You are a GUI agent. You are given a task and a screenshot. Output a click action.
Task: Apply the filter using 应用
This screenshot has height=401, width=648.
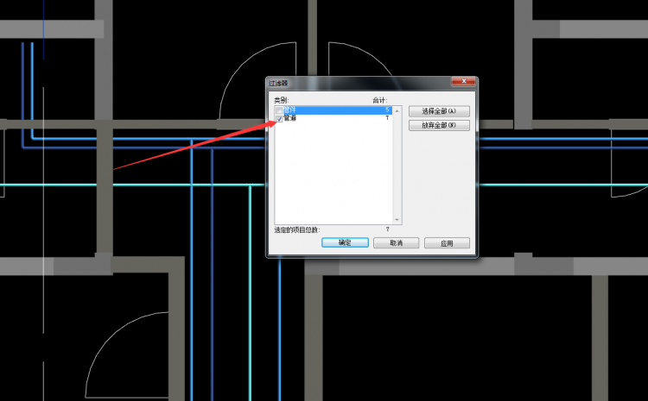click(x=447, y=243)
